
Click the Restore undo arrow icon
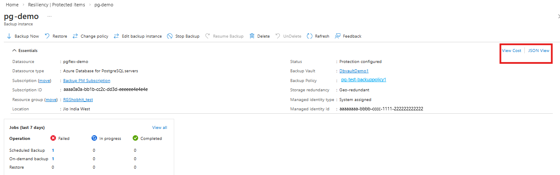pyautogui.click(x=47, y=36)
